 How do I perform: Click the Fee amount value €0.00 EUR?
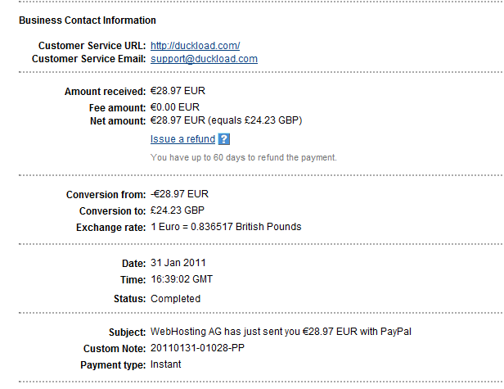coord(175,106)
